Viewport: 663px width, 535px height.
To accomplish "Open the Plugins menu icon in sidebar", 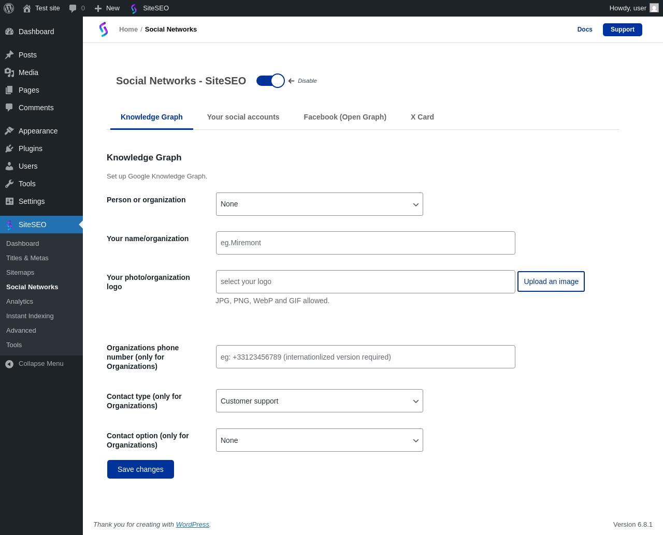I will [x=9, y=148].
